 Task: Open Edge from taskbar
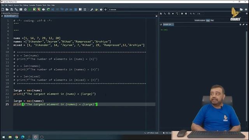[23, 137]
